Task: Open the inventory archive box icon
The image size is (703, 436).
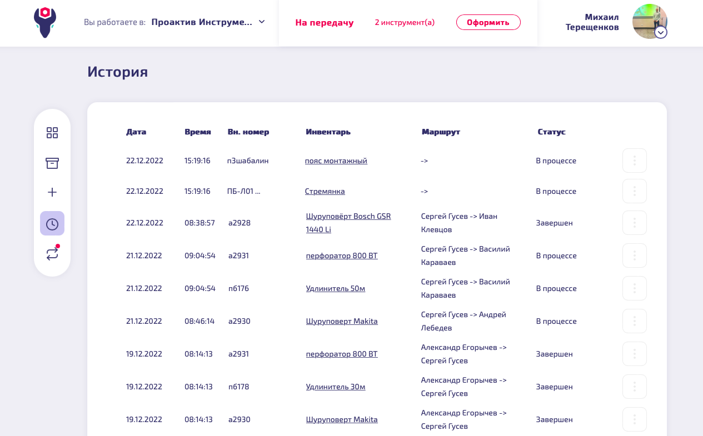Action: click(52, 163)
